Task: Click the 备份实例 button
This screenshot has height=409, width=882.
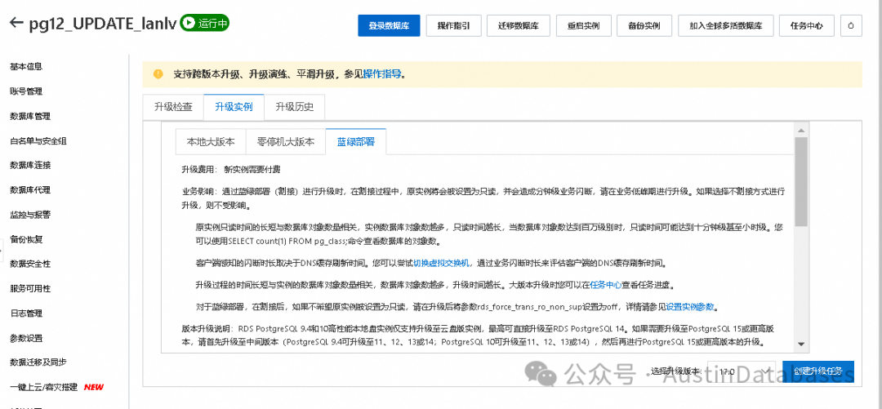Action: (645, 26)
